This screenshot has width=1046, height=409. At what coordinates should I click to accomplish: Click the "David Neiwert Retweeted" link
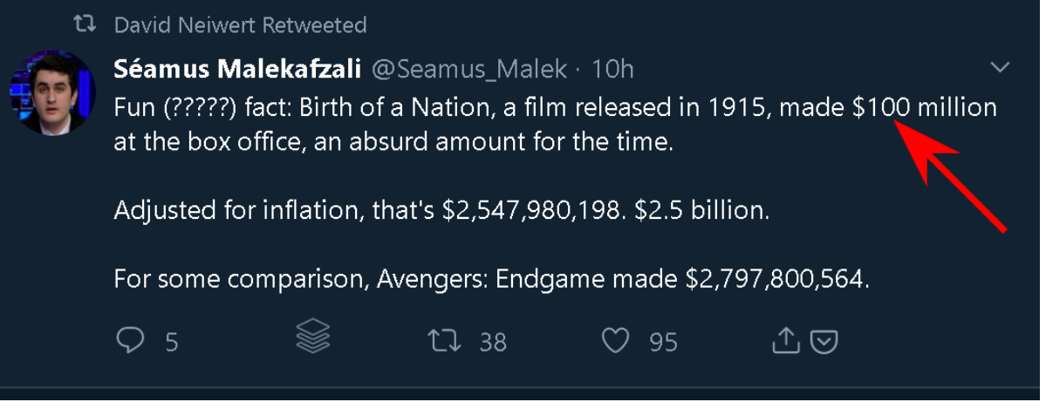[240, 24]
